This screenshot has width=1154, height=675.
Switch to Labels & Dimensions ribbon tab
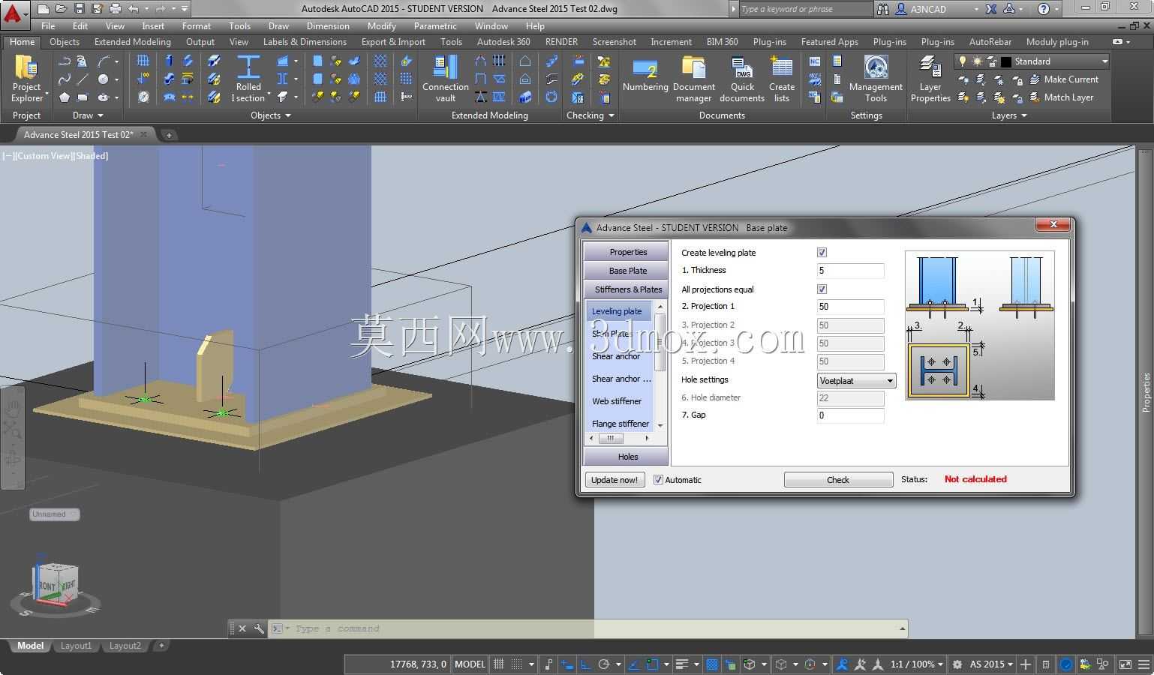[305, 42]
